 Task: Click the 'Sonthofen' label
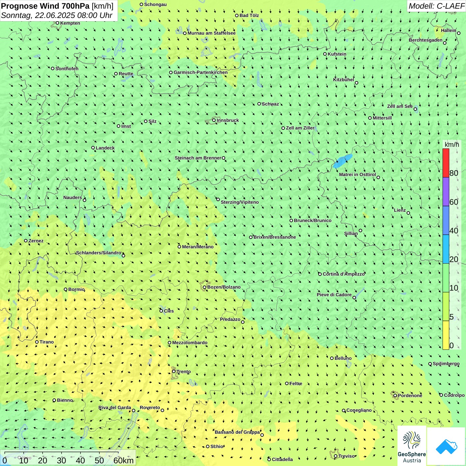point(67,69)
